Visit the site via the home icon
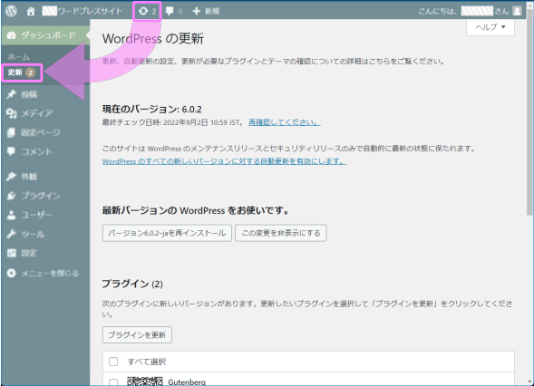 tap(31, 11)
